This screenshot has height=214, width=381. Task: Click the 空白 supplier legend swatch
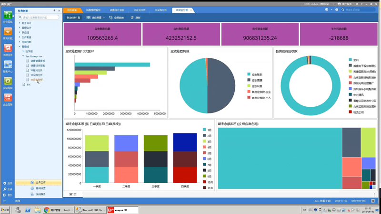pyautogui.click(x=350, y=60)
